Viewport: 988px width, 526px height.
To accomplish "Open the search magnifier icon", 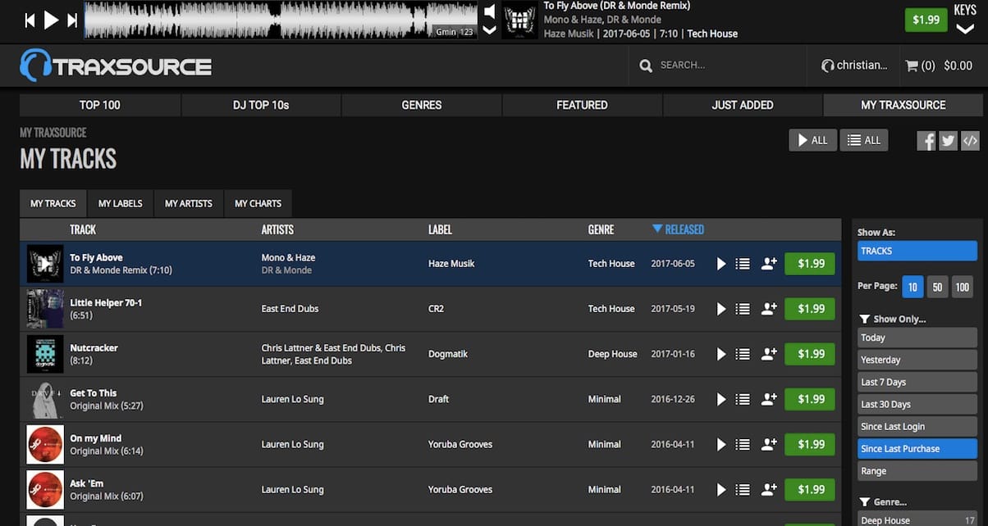I will coord(646,65).
